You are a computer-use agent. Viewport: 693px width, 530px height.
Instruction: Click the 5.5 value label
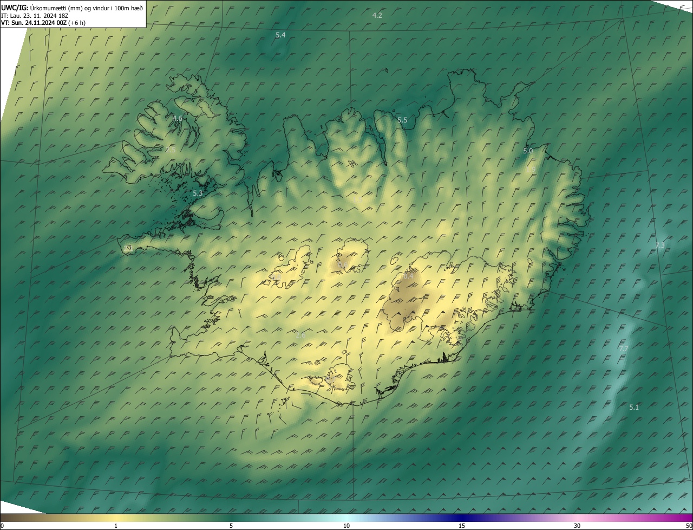(402, 120)
